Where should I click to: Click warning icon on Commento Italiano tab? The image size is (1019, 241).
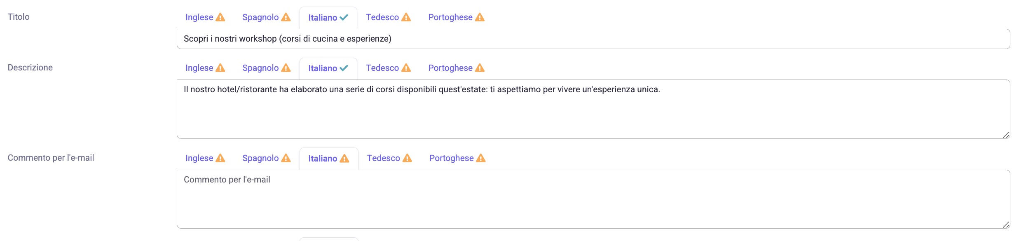click(x=344, y=159)
